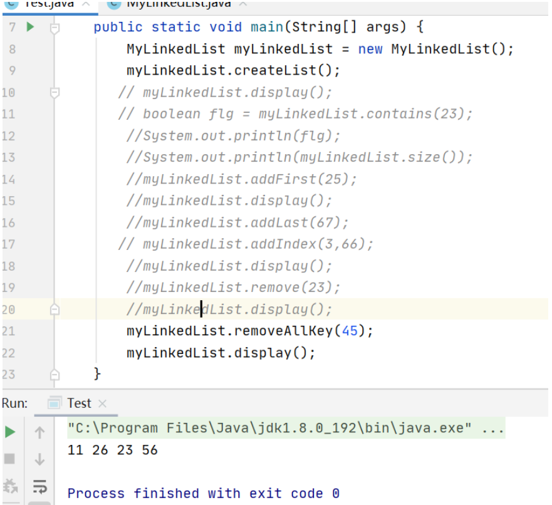
Task: Stop the running process with the Stop icon
Action: [x=9, y=459]
